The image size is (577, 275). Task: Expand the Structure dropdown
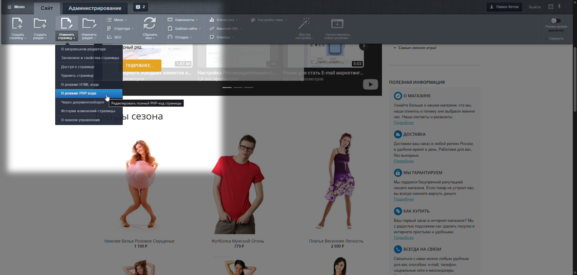click(x=120, y=29)
